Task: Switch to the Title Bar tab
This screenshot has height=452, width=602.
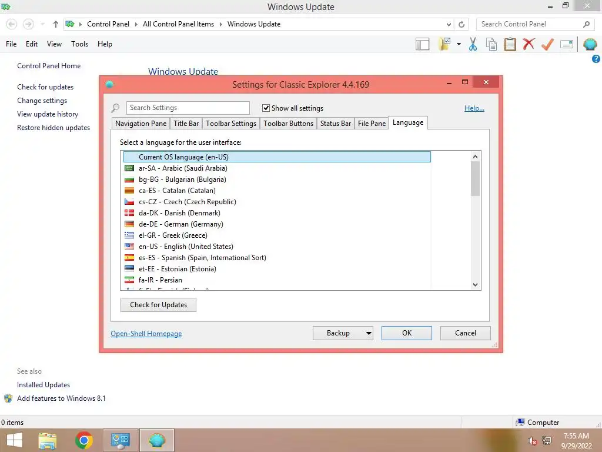Action: [x=186, y=124]
